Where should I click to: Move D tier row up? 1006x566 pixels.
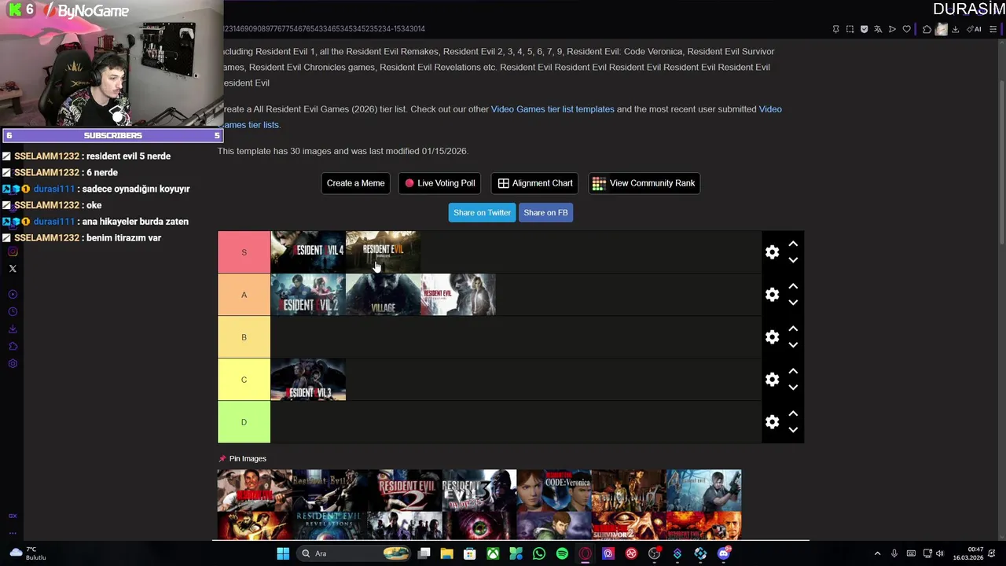click(x=793, y=414)
